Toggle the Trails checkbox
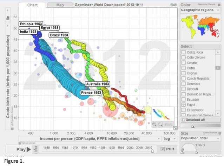 pyautogui.click(x=163, y=149)
